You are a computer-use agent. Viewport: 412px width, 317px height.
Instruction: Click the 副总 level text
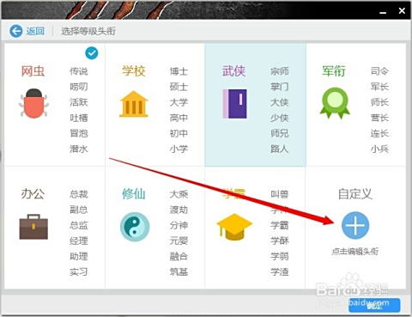click(x=79, y=210)
